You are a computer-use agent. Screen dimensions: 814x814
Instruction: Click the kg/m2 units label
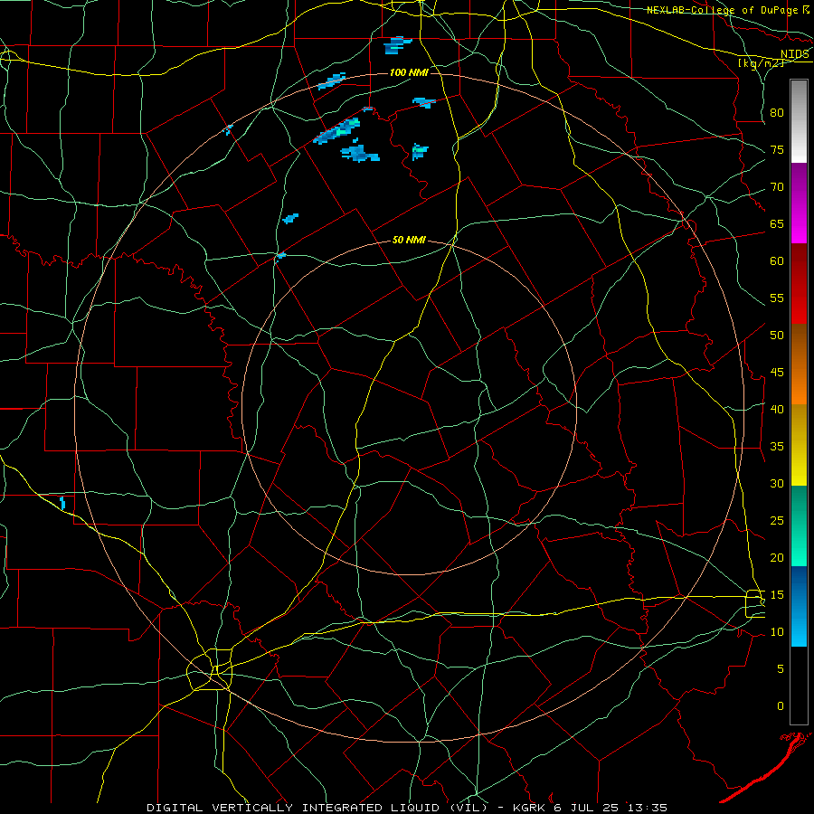[761, 63]
